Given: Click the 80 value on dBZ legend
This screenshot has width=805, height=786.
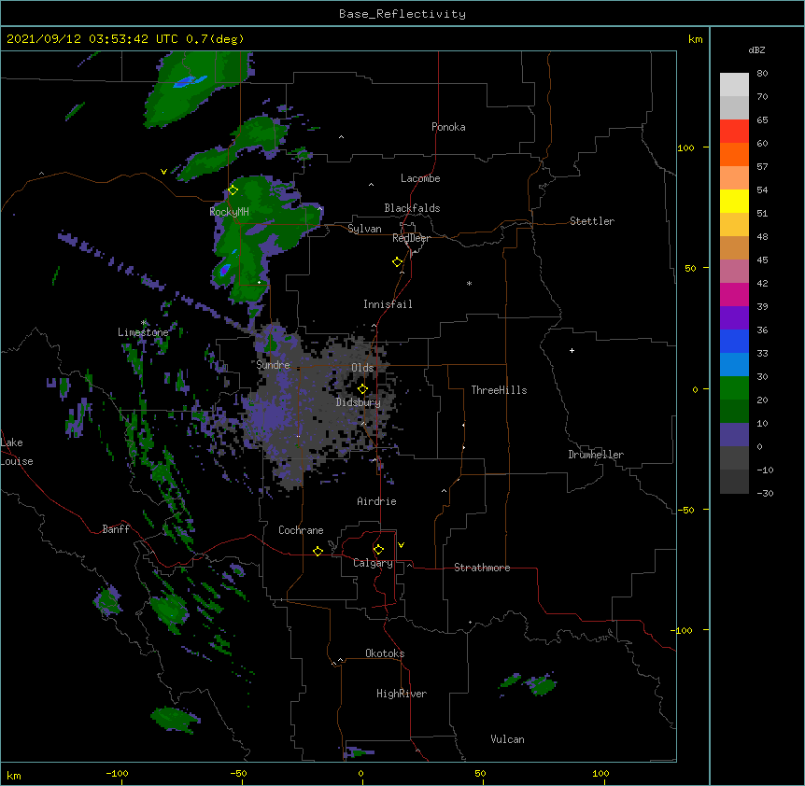Looking at the screenshot, I should (x=762, y=74).
